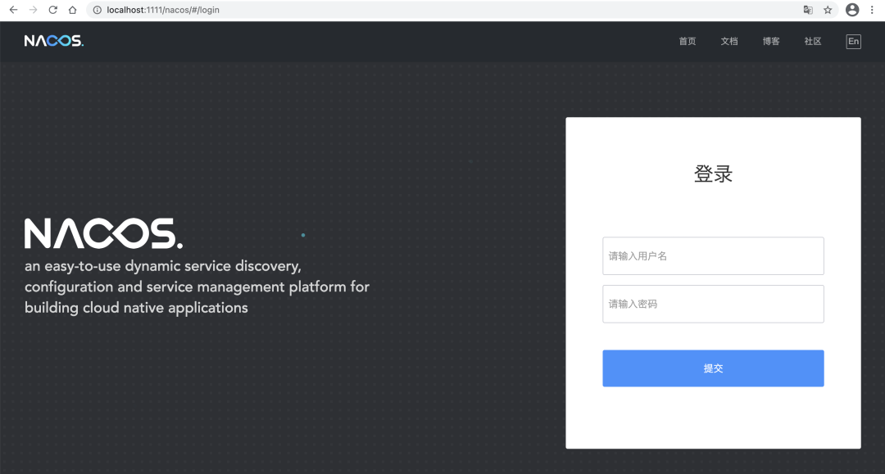Focus the address bar URL localhost:1111/nacos
885x474 pixels.
(x=162, y=10)
